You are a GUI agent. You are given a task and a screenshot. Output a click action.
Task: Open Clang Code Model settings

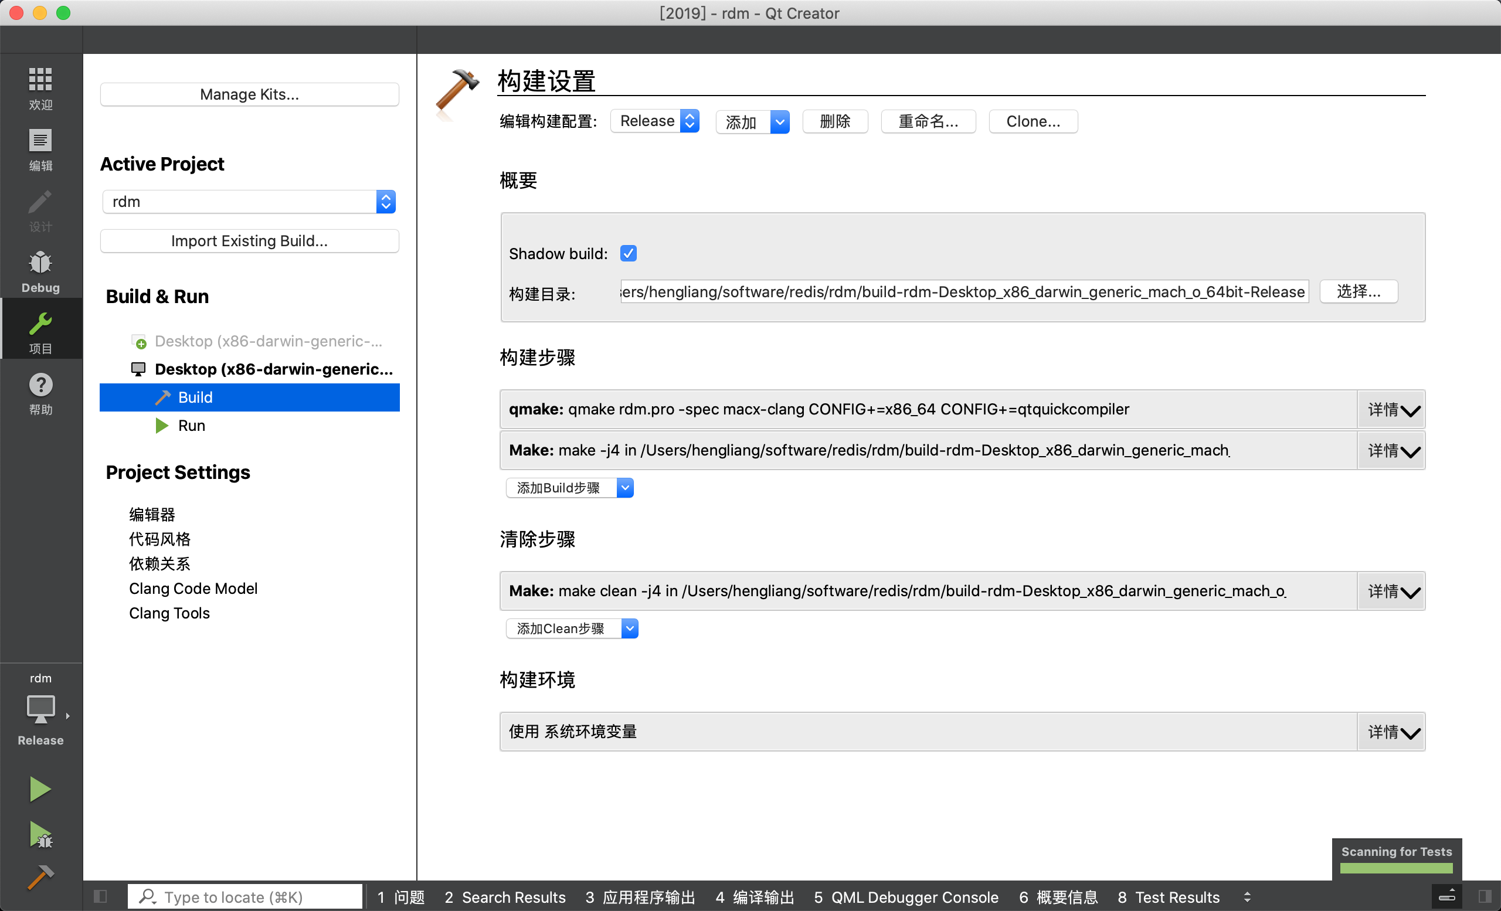click(x=193, y=588)
